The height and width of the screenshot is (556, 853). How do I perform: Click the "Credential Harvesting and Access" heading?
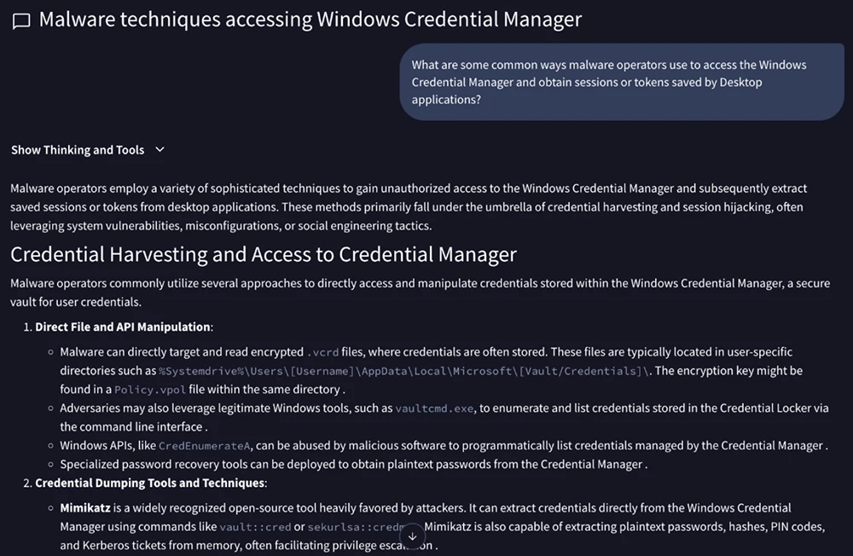click(x=263, y=254)
